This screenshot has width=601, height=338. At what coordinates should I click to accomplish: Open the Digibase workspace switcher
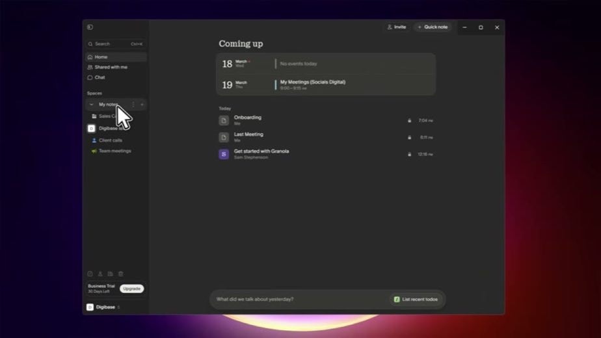point(103,307)
